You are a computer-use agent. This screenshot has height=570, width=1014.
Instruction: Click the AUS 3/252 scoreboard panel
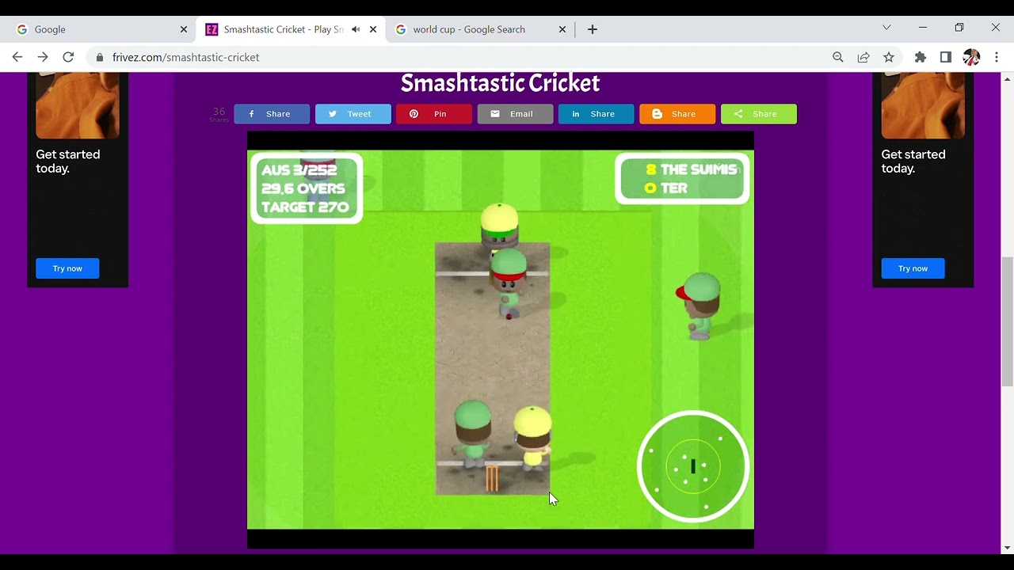[x=307, y=188]
